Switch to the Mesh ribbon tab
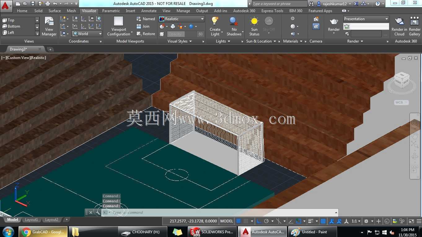 71,11
